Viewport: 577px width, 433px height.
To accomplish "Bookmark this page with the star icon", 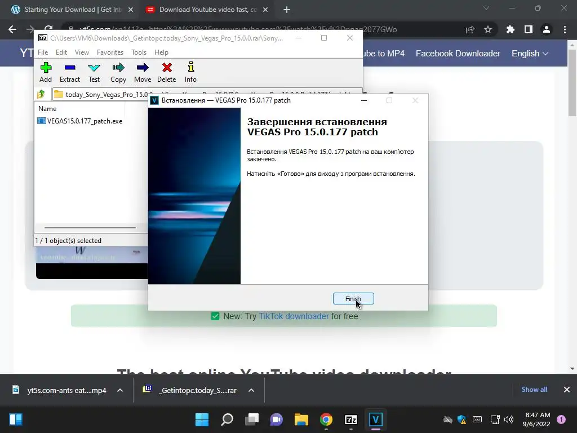I will point(488,29).
